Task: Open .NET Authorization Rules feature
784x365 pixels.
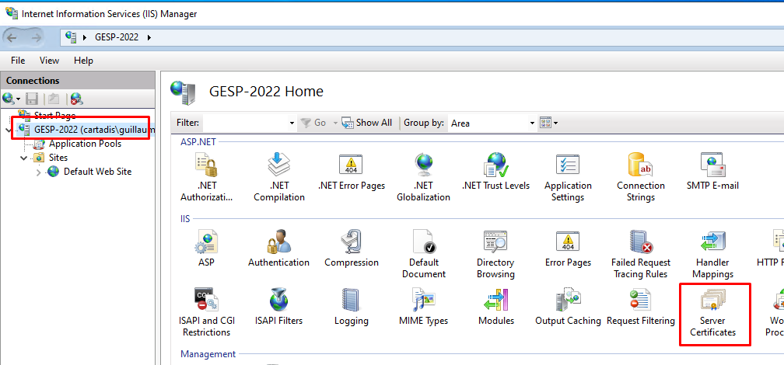Action: [x=207, y=177]
